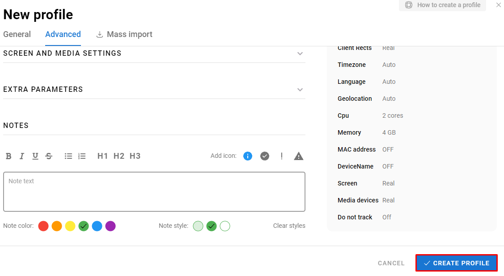Screen dimensions: 504x276
Task: Focus the Note text field
Action: [x=154, y=192]
